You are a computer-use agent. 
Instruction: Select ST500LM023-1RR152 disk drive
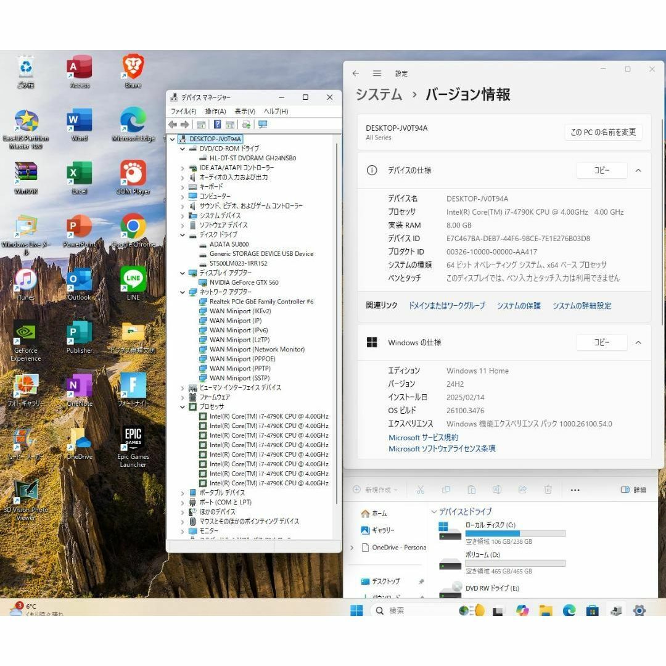238,263
